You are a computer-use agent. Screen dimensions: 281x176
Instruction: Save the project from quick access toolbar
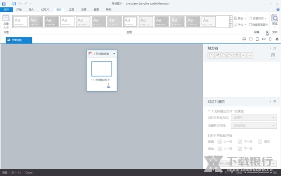(x=14, y=4)
